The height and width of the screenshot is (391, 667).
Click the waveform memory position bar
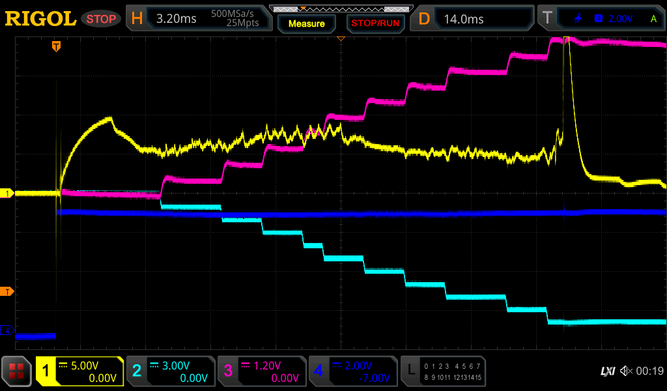coord(341,9)
